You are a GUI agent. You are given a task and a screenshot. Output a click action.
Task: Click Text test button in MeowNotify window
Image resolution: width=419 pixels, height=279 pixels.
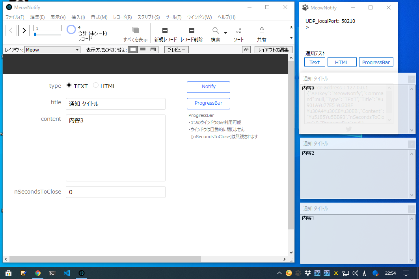[x=315, y=62]
